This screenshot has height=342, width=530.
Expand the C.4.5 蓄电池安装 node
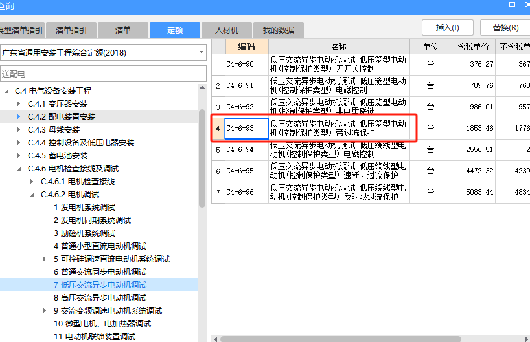point(19,156)
